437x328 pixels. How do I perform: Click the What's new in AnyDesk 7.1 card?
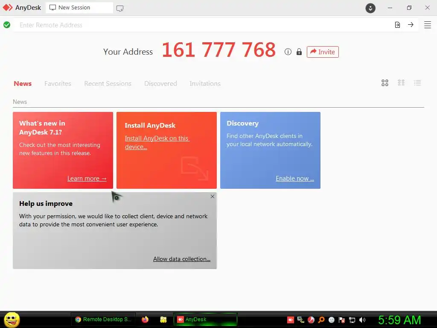(63, 150)
